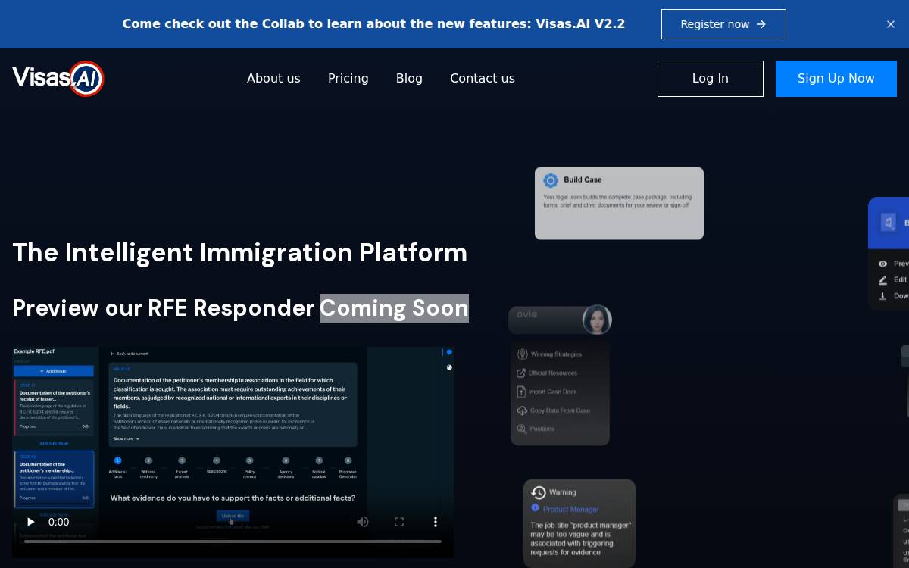Click the Coming Soon highlighted text
This screenshot has height=568, width=909.
[x=394, y=308]
